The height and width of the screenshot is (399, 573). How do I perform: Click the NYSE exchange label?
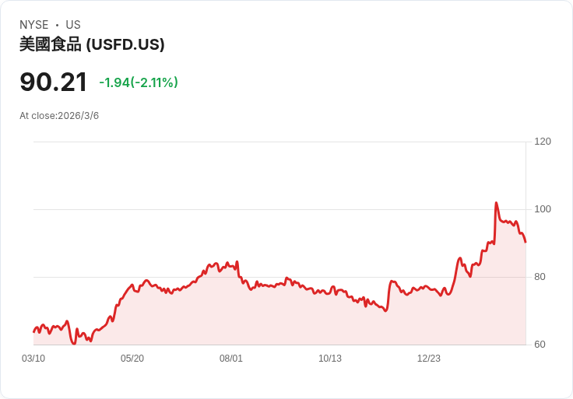point(33,25)
